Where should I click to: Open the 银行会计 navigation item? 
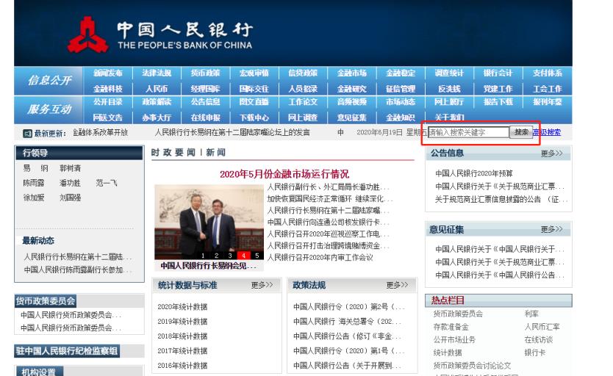[x=498, y=73]
